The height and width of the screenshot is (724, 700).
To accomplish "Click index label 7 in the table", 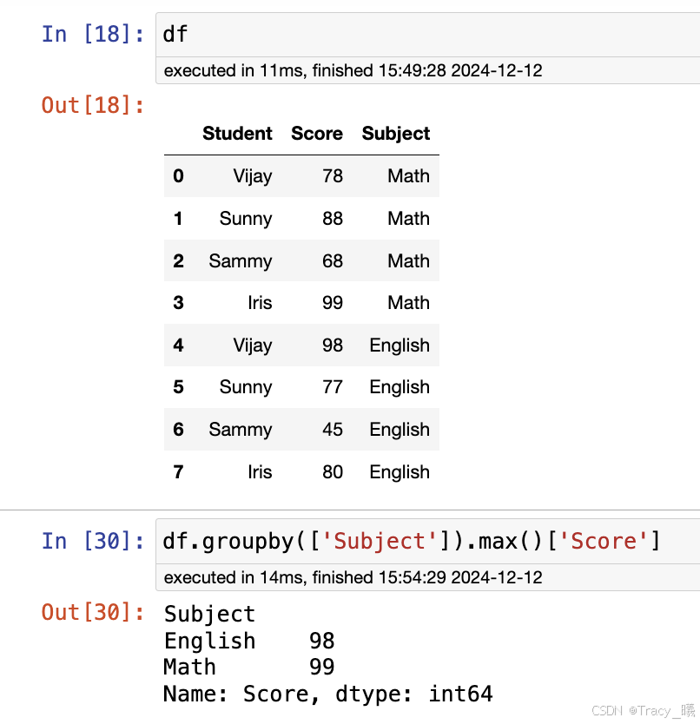I will [x=178, y=472].
